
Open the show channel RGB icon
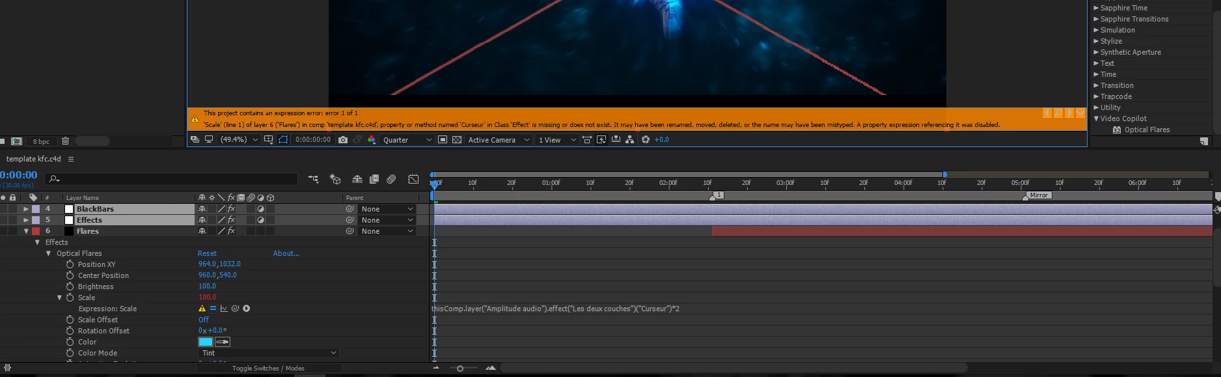[372, 139]
